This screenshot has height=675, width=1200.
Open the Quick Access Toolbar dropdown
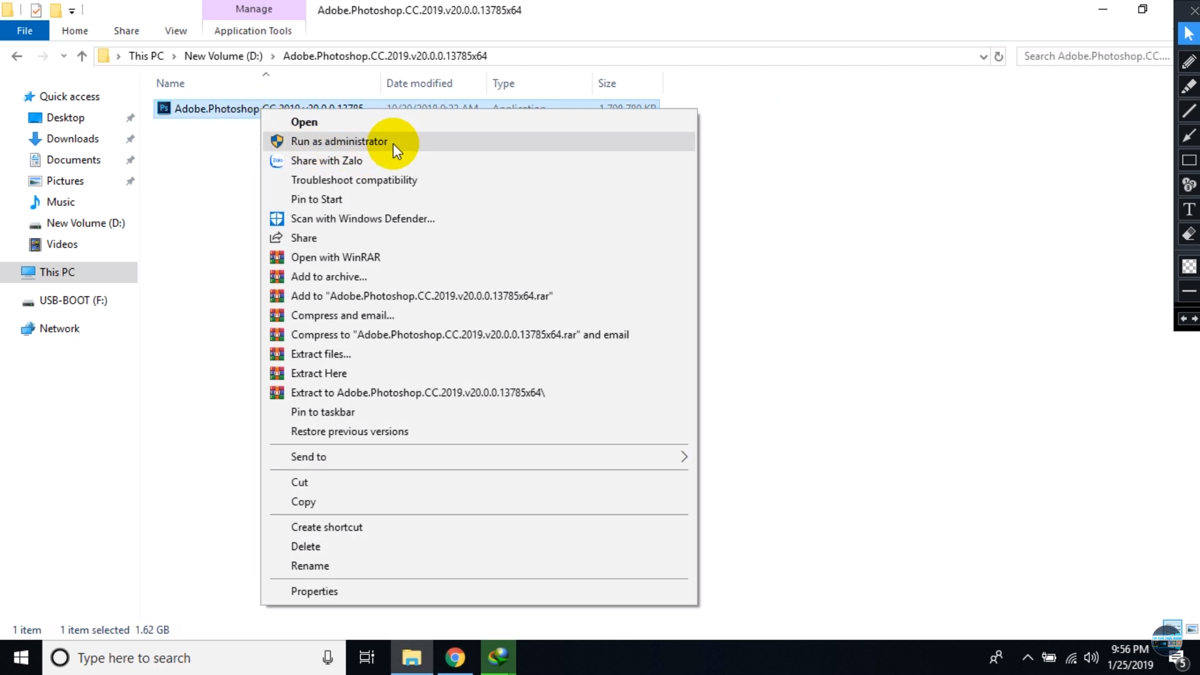pyautogui.click(x=72, y=10)
